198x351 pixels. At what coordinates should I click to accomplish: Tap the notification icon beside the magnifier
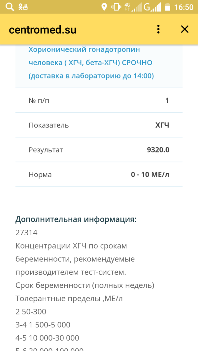tap(23, 7)
